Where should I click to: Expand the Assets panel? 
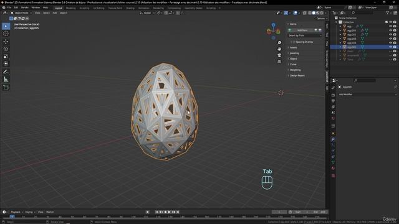tap(293, 47)
